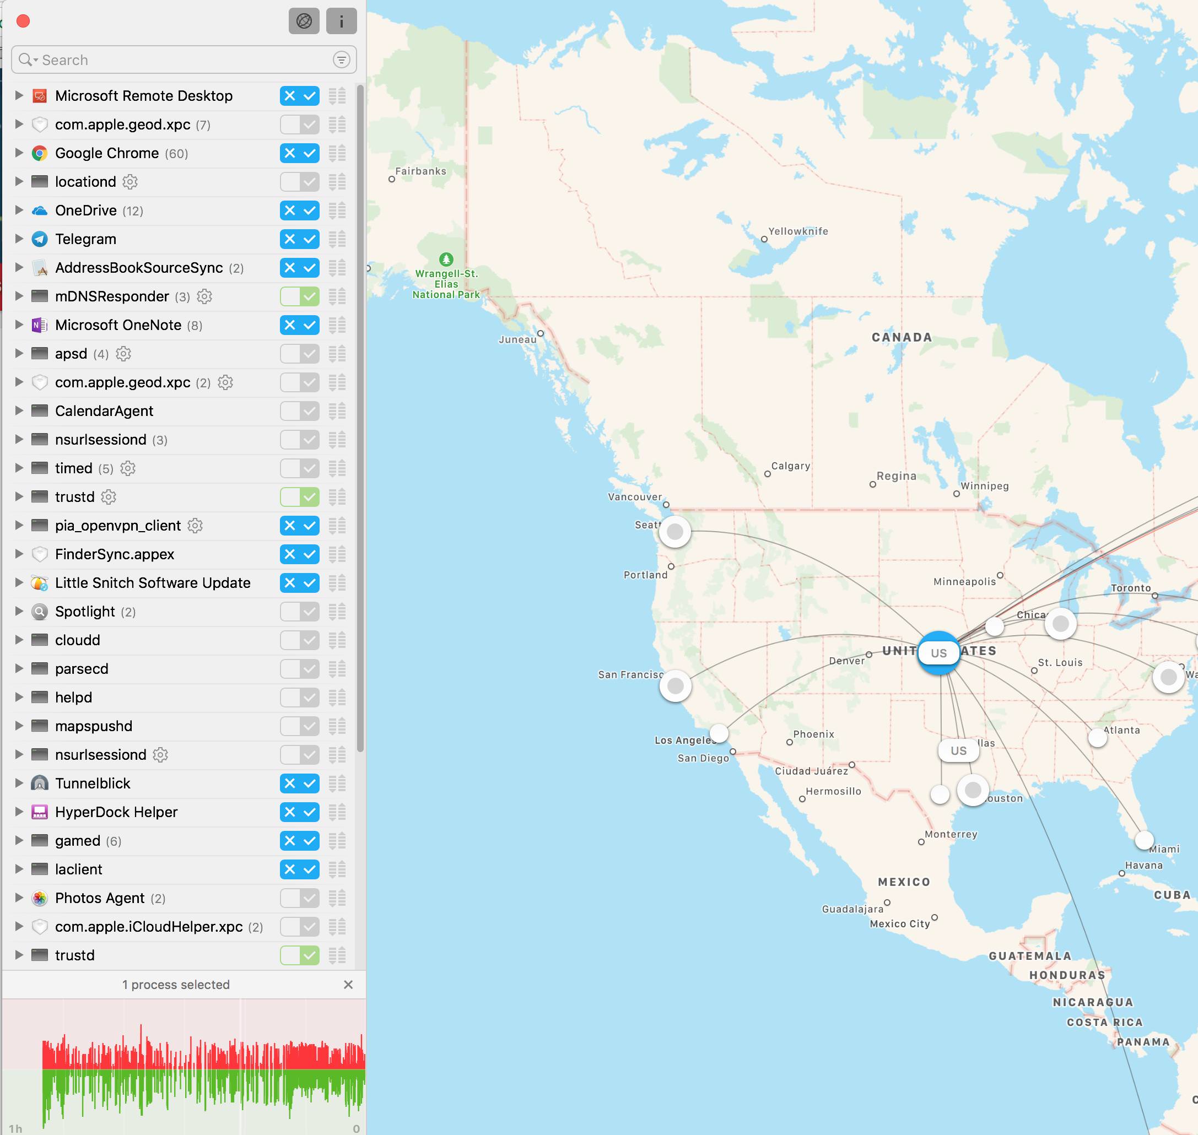Toggle allow/deny switch for Microsoft Remote Desktop
Viewport: 1198px width, 1135px height.
click(x=300, y=95)
